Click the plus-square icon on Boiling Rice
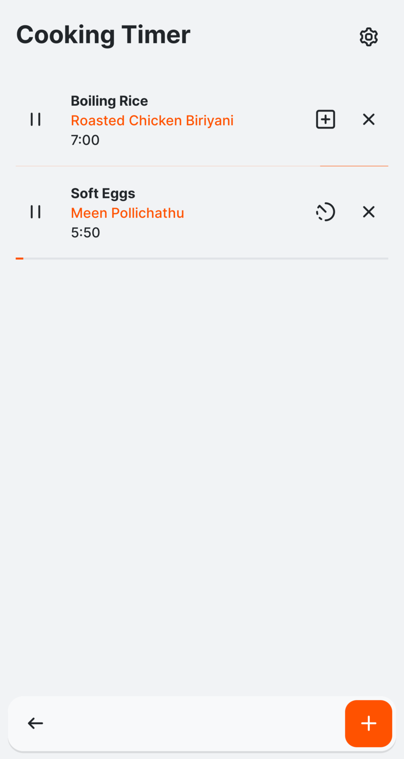 click(x=325, y=119)
